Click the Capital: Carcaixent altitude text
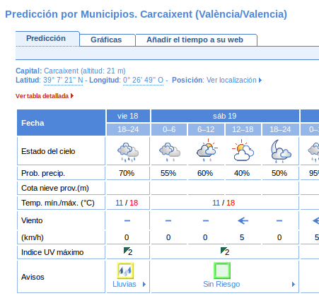The width and height of the screenshot is (319, 303). click(x=71, y=71)
